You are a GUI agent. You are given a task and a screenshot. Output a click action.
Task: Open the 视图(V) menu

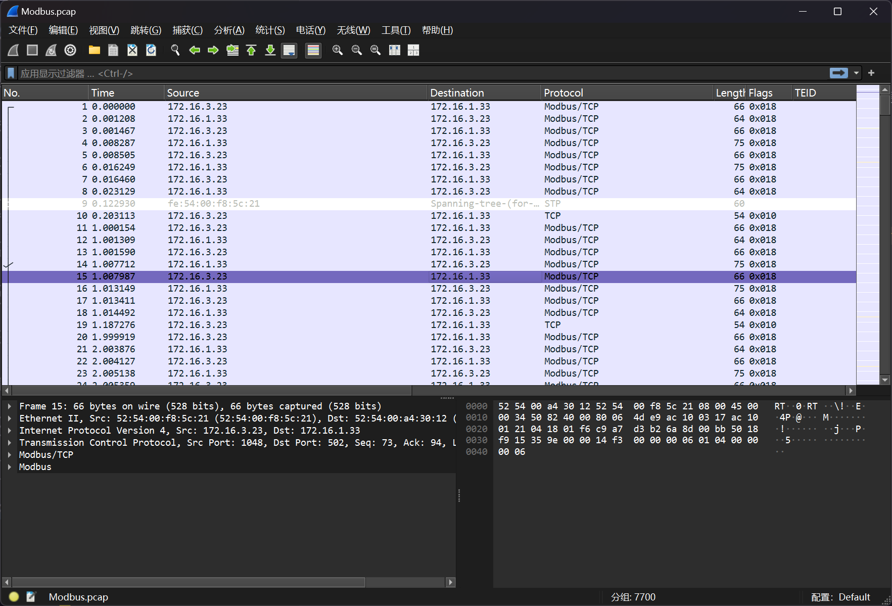click(x=104, y=30)
